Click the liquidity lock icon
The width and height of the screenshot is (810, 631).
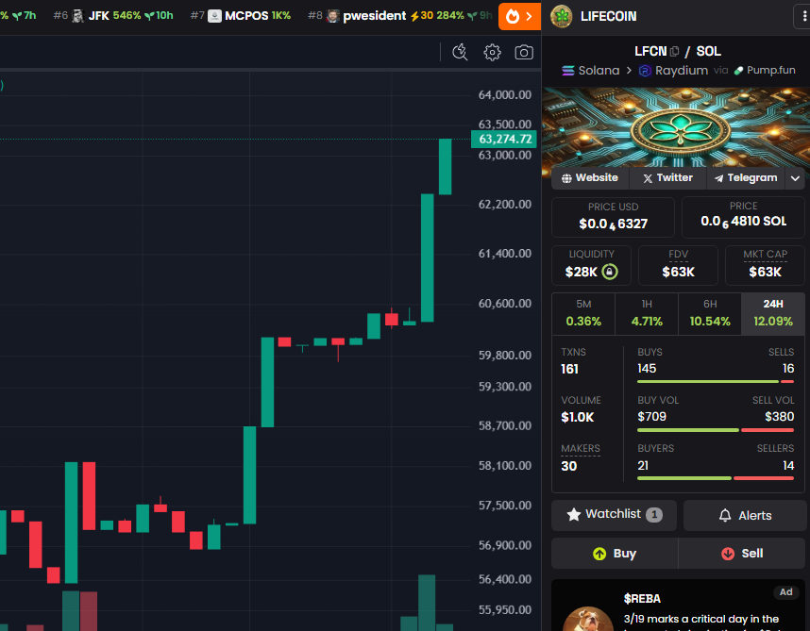(x=610, y=272)
